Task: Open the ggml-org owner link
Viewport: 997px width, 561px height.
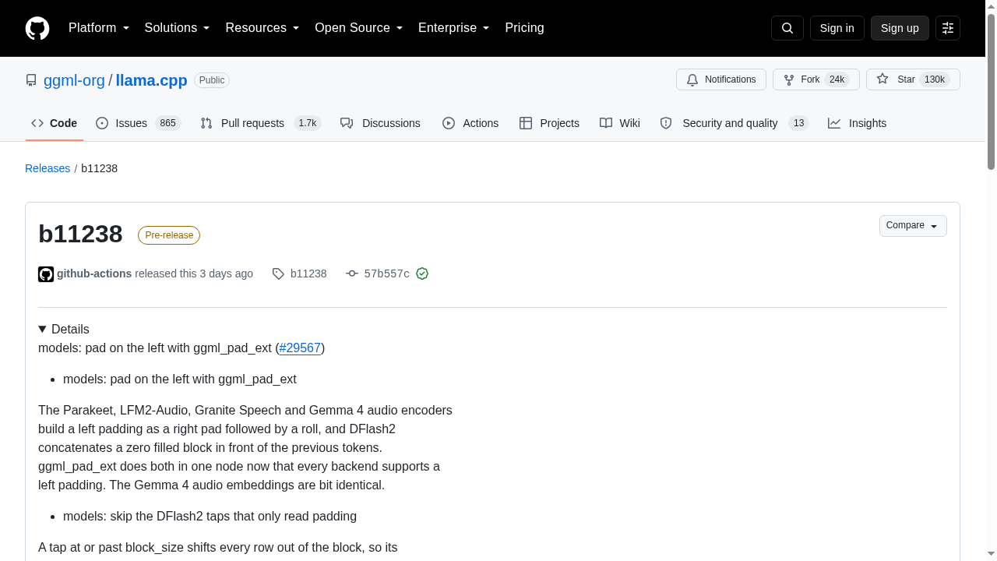Action: click(x=74, y=80)
